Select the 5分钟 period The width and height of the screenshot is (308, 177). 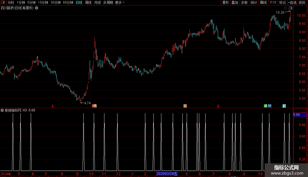coord(31,2)
